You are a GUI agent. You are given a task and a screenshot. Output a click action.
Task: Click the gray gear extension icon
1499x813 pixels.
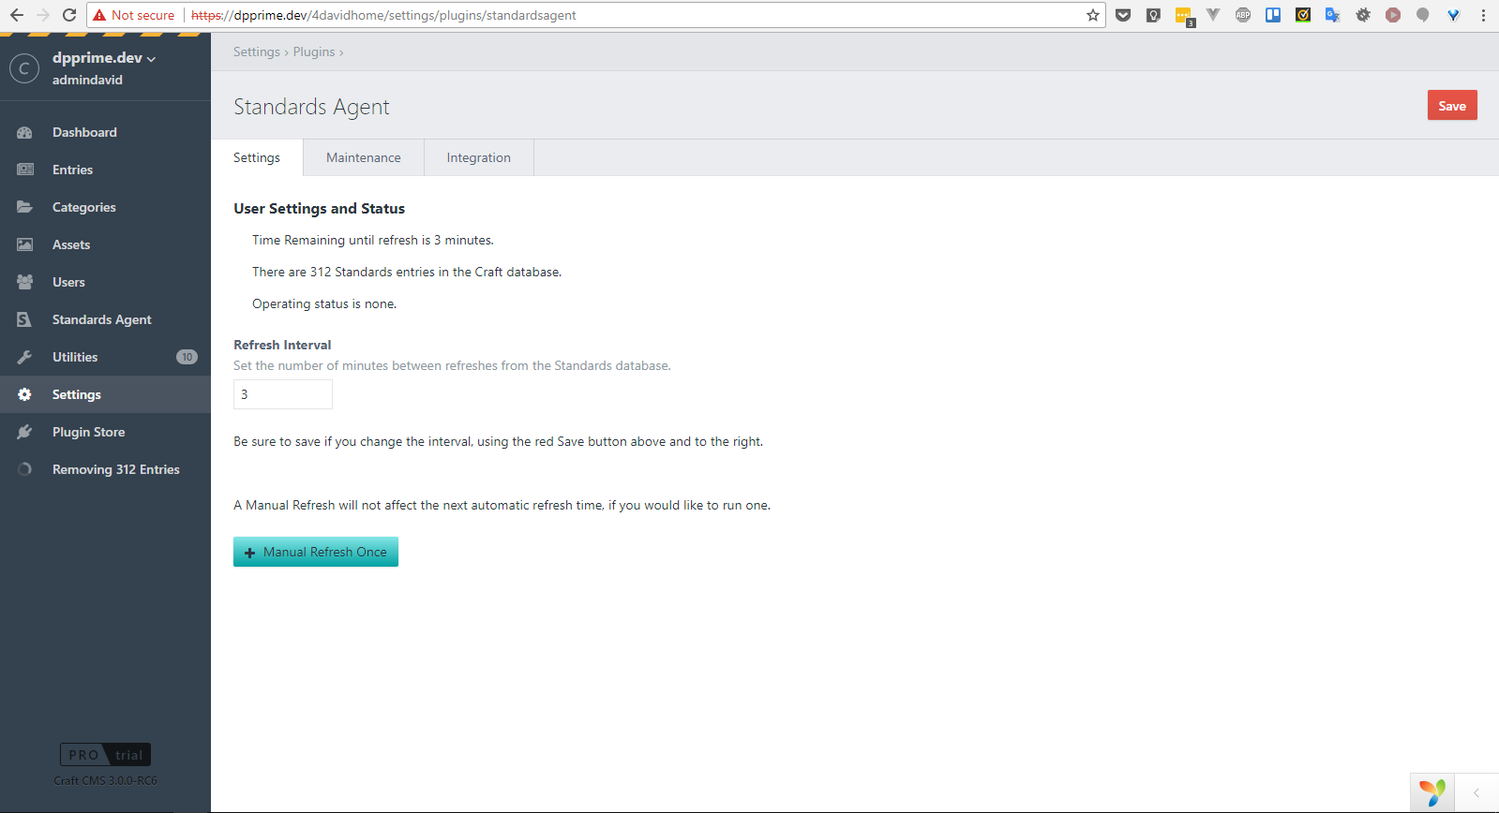1363,15
